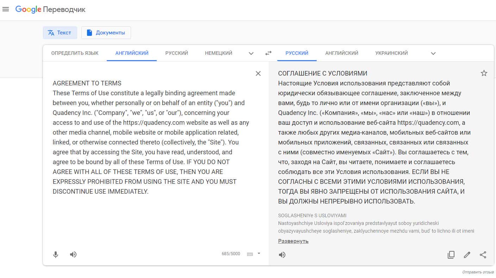Expand the target language list chevron
496x278 pixels.
pyautogui.click(x=433, y=53)
